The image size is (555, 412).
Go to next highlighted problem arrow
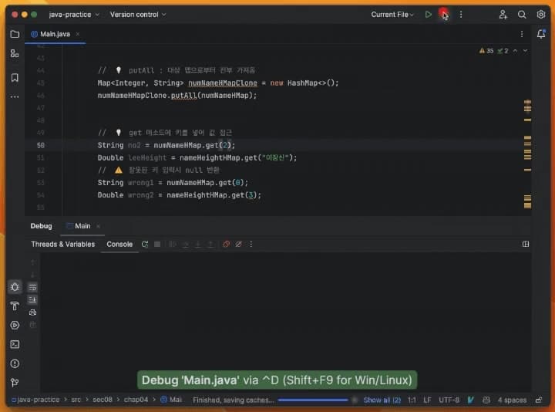(525, 51)
